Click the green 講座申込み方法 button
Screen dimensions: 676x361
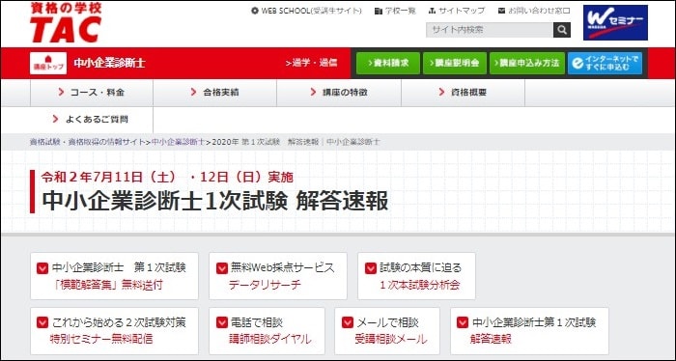click(x=527, y=63)
